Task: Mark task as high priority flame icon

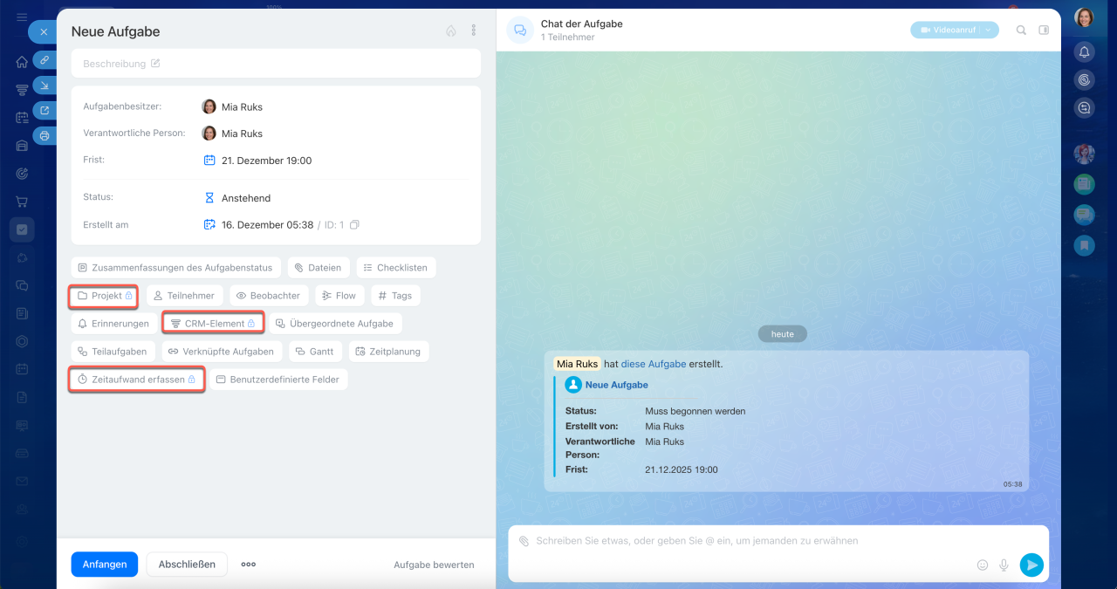Action: tap(451, 31)
